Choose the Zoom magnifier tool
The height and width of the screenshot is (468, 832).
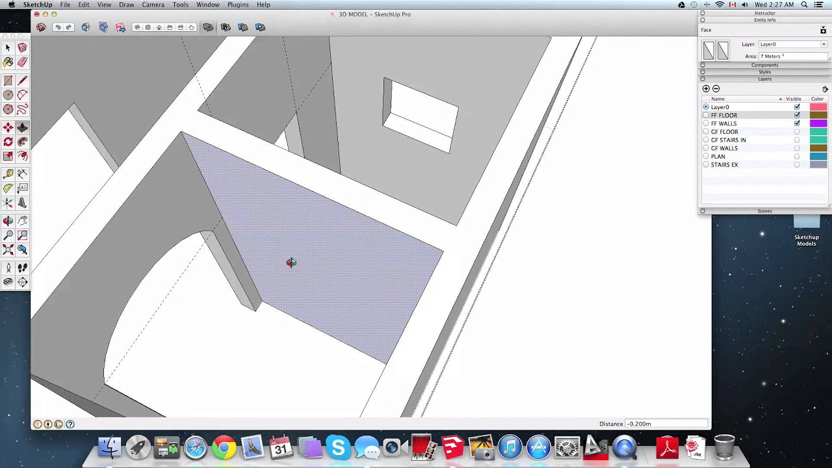[8, 235]
